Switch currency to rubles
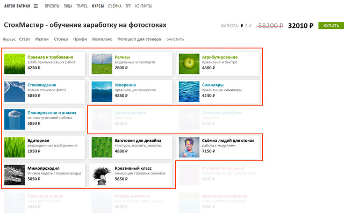The width and height of the screenshot is (344, 218). coord(242,26)
